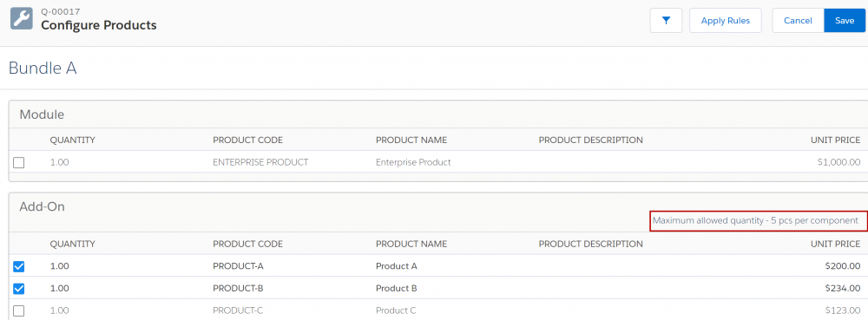
Task: Edit quantity field for Product B
Action: tap(59, 289)
